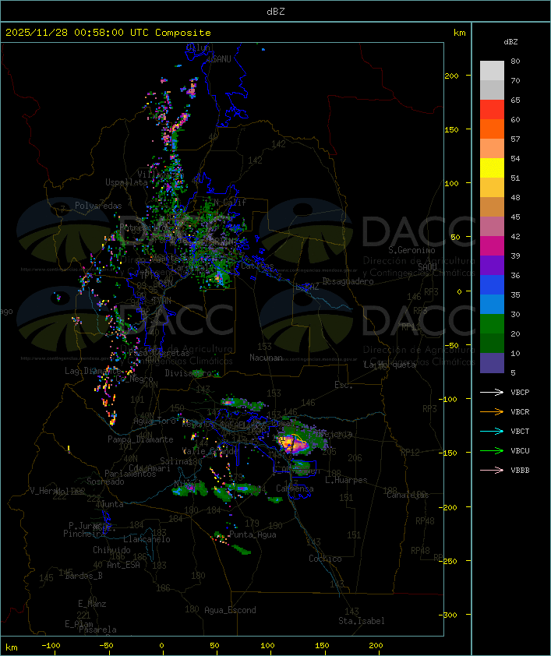551x656 pixels.
Task: Select the dark orange 57-60 dBZ swatch
Action: tap(492, 129)
